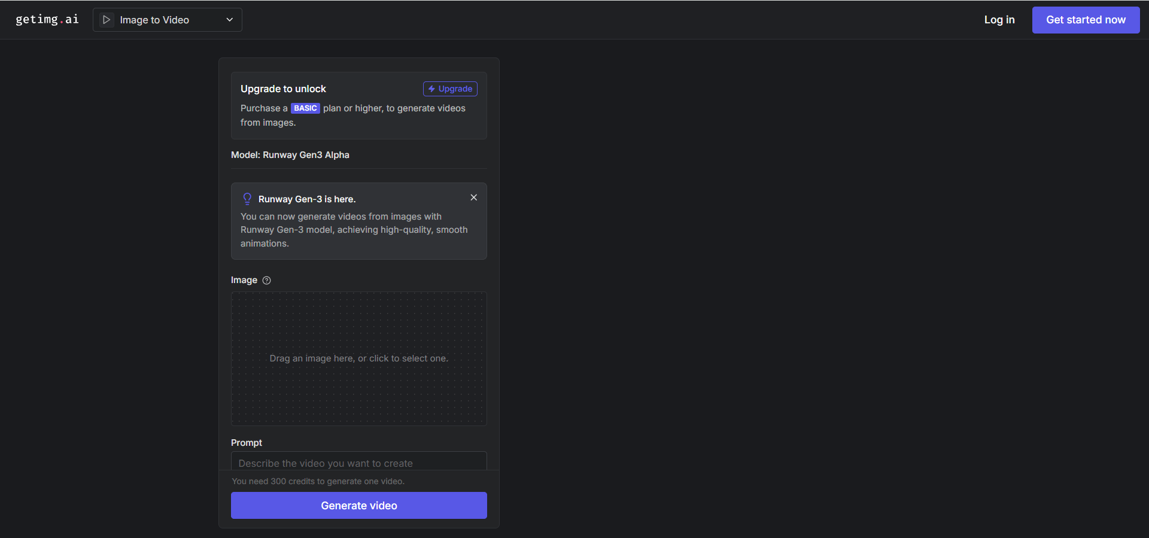The height and width of the screenshot is (538, 1149).
Task: Click the getimg.ai logo
Action: tap(47, 20)
